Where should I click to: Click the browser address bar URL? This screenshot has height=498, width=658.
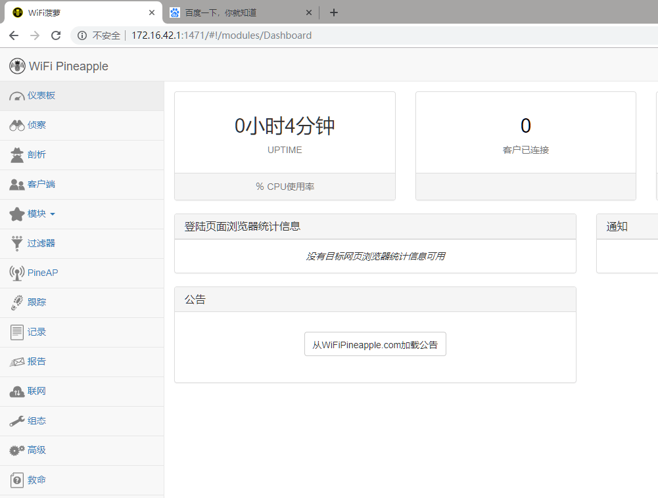[222, 35]
